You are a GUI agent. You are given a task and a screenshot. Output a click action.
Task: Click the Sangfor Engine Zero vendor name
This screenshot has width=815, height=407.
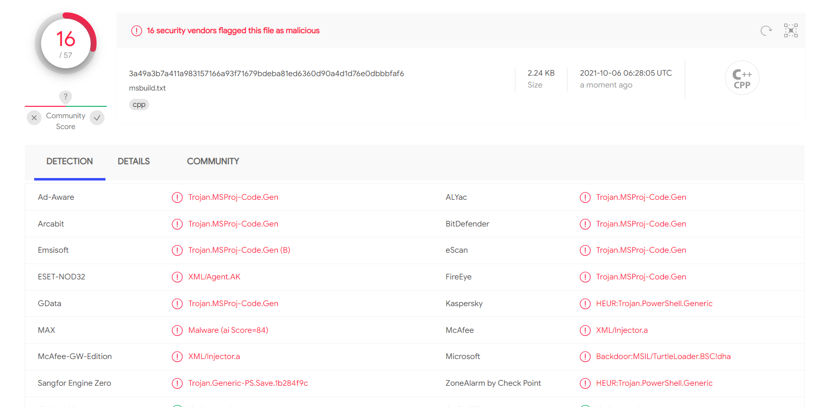pyautogui.click(x=74, y=383)
